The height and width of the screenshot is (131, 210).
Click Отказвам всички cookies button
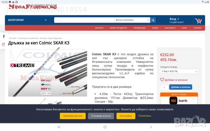[101, 116]
